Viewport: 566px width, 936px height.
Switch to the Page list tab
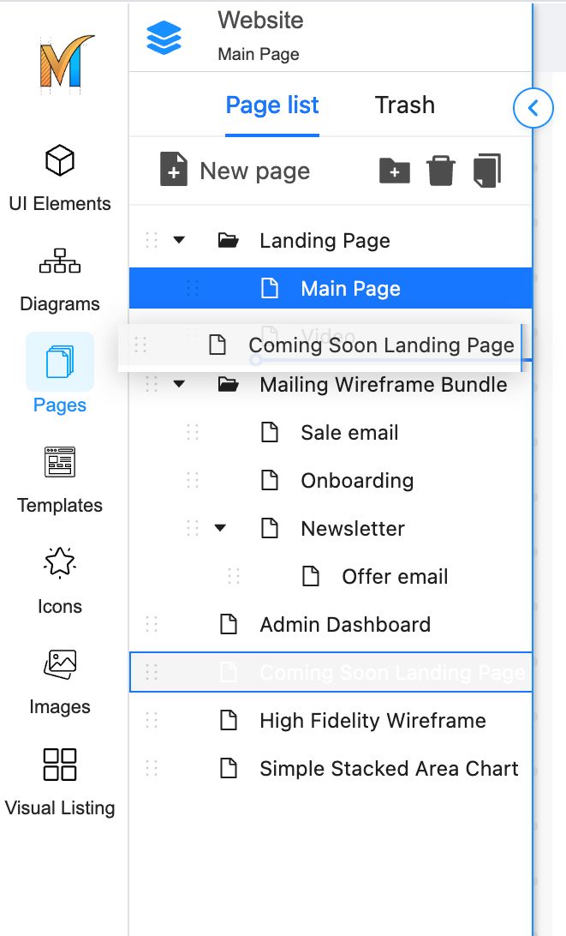[272, 105]
